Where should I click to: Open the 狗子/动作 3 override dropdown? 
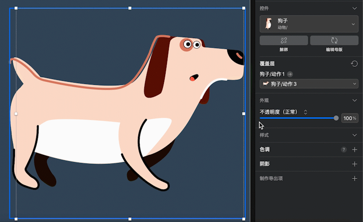click(309, 84)
